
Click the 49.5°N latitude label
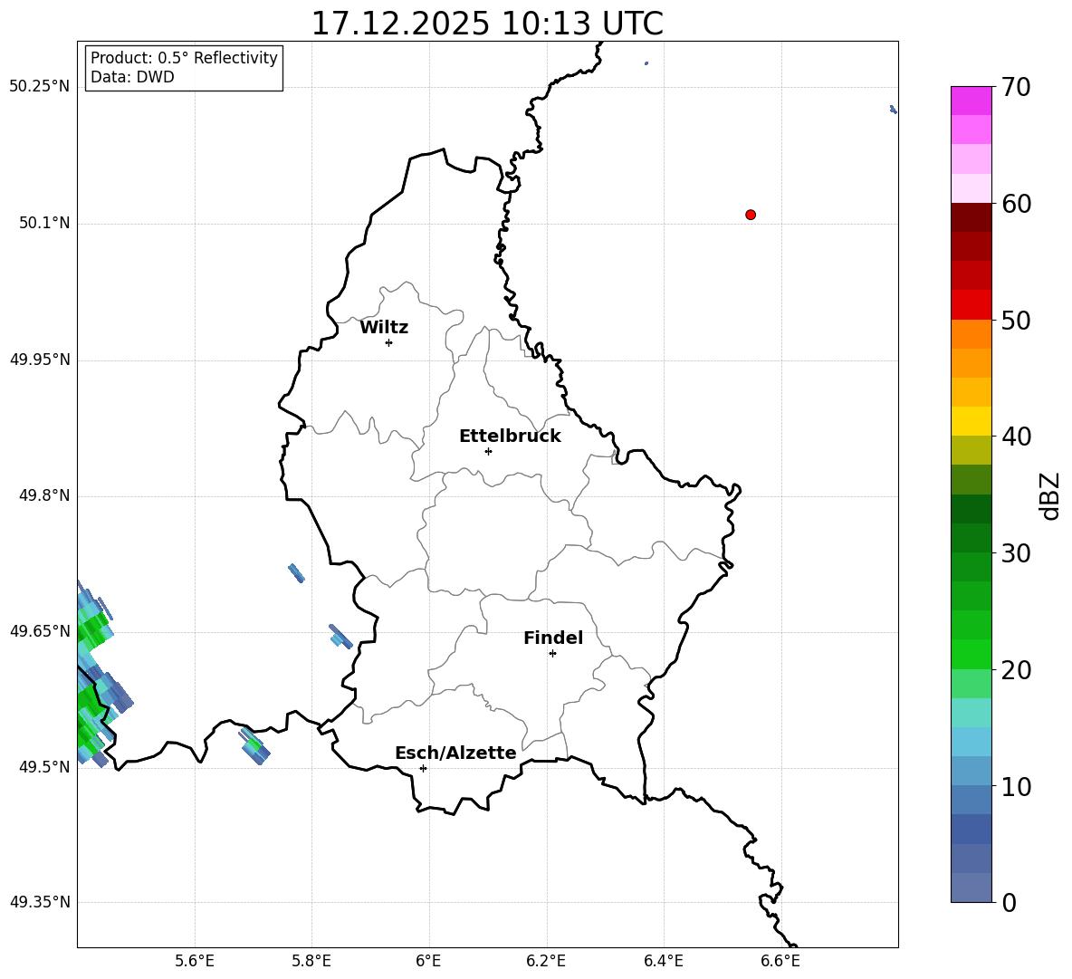tap(44, 767)
